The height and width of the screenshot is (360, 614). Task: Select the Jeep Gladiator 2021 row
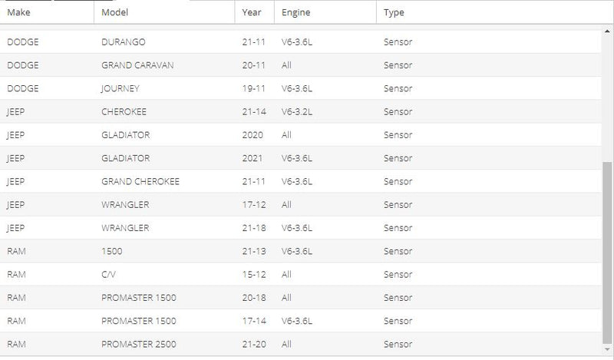click(x=301, y=158)
